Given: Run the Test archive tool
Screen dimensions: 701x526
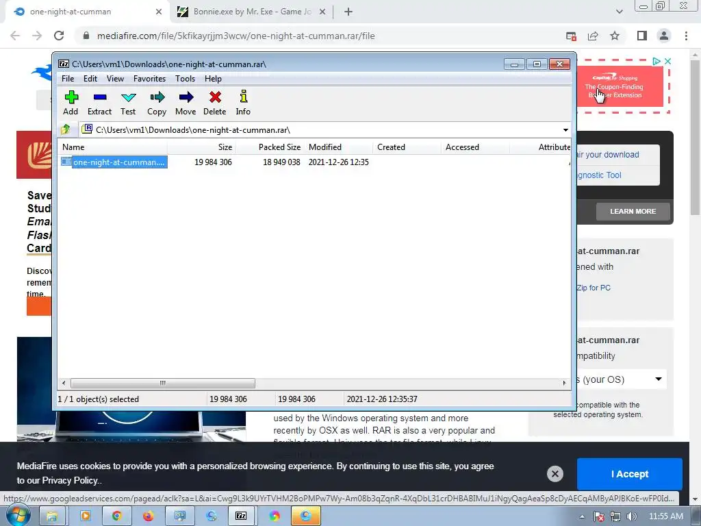Looking at the screenshot, I should point(128,103).
